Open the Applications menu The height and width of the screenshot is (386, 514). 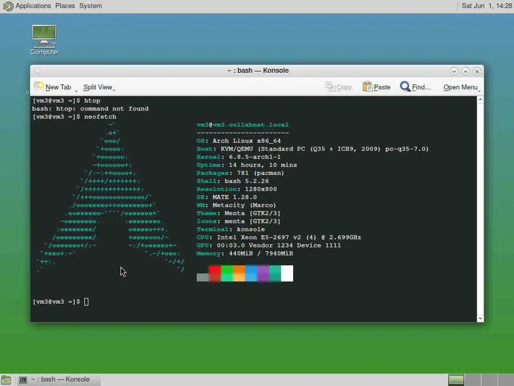click(x=33, y=6)
